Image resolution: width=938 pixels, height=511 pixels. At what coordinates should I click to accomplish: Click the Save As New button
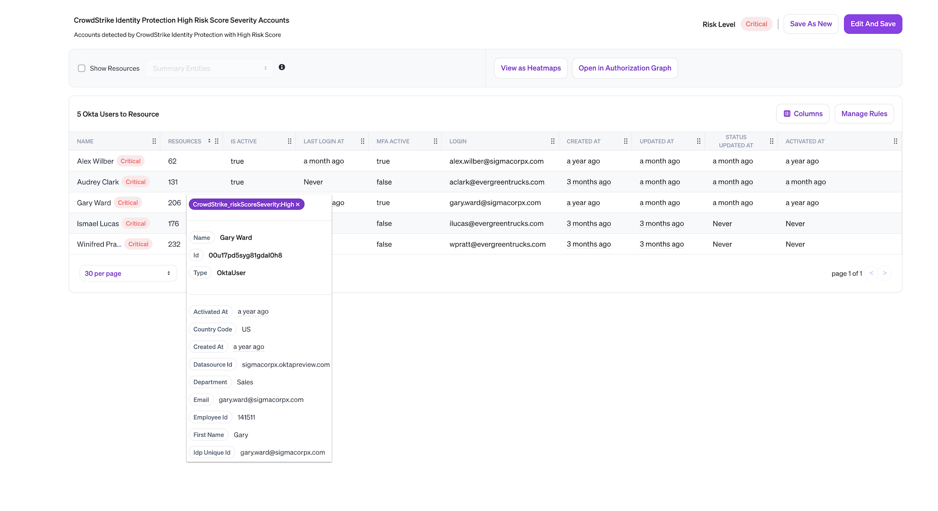pyautogui.click(x=811, y=24)
